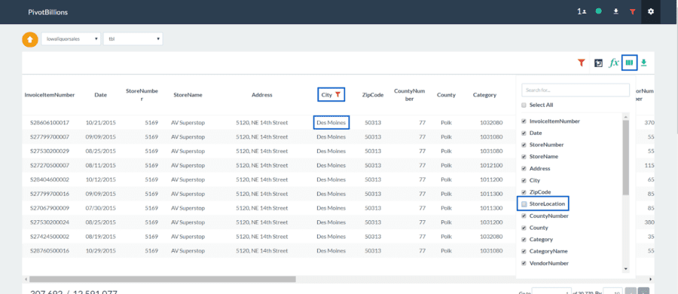
Task: Select invoice cell S27799700007
Action: [50, 137]
